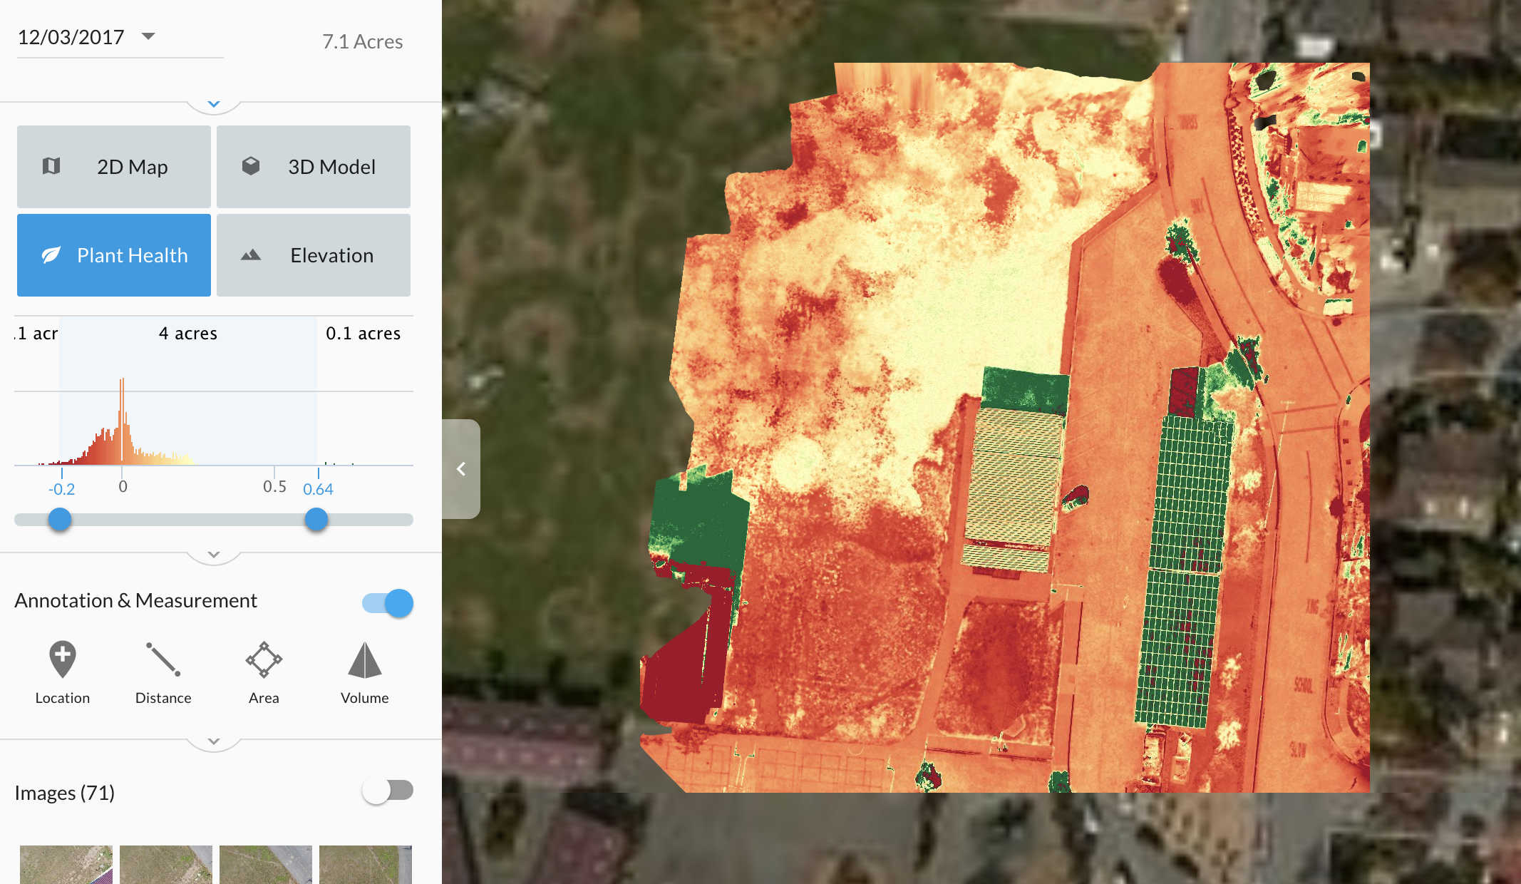Viewport: 1521px width, 884px height.
Task: Enable the Images (71) toggle
Action: click(388, 790)
